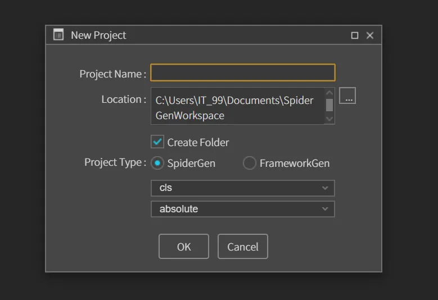438x300 pixels.
Task: Click the Location scrollbar up arrow
Action: point(329,93)
